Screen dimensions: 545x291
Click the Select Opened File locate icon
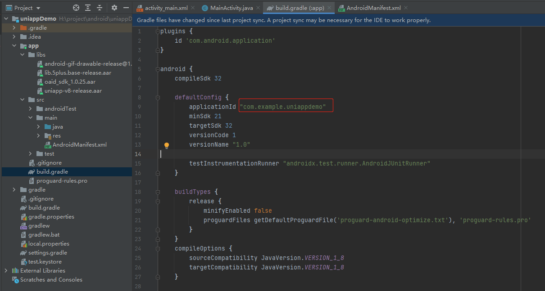click(x=76, y=8)
